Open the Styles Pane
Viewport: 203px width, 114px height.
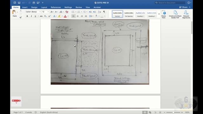(x=164, y=14)
